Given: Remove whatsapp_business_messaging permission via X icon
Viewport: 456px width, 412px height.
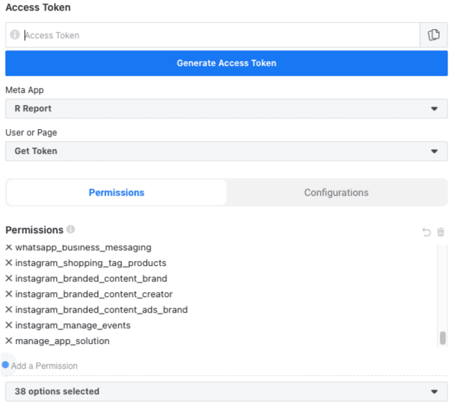Looking at the screenshot, I should point(9,247).
